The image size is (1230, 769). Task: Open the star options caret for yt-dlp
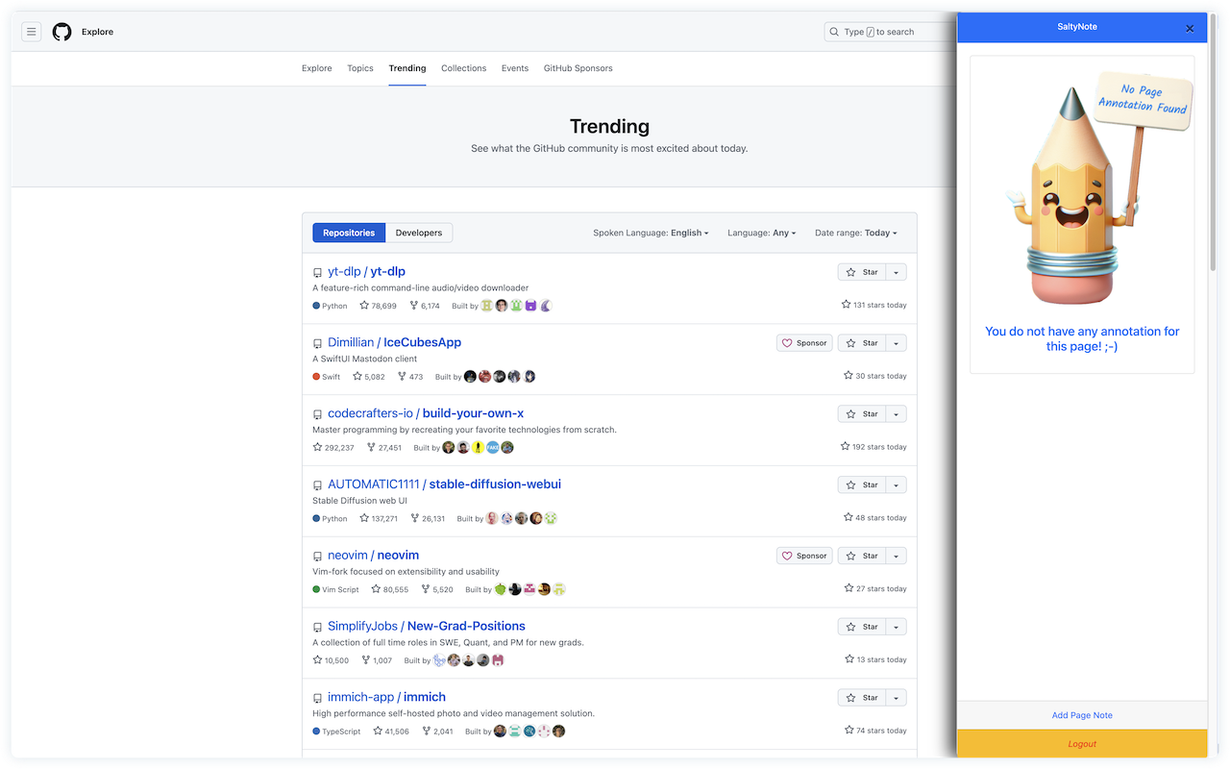(896, 272)
